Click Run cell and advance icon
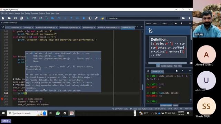221x124 pixels. tap(40, 18)
